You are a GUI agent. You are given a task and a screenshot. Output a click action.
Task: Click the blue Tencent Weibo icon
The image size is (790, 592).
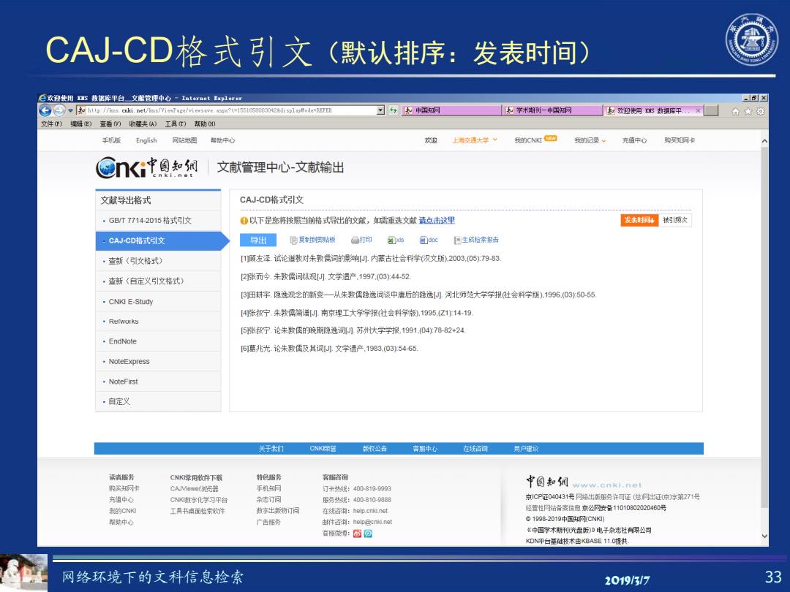368,534
